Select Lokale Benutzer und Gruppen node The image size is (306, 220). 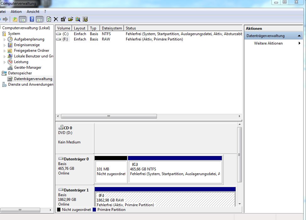pyautogui.click(x=33, y=56)
